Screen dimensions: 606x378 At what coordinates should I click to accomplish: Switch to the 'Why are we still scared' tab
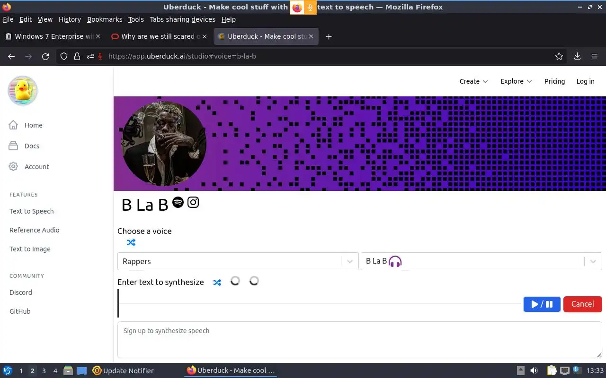pyautogui.click(x=159, y=36)
